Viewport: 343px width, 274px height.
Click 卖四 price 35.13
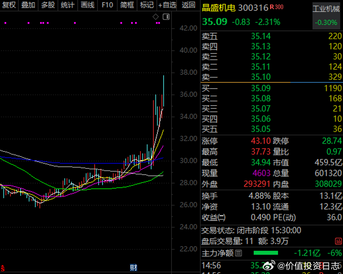(261, 46)
